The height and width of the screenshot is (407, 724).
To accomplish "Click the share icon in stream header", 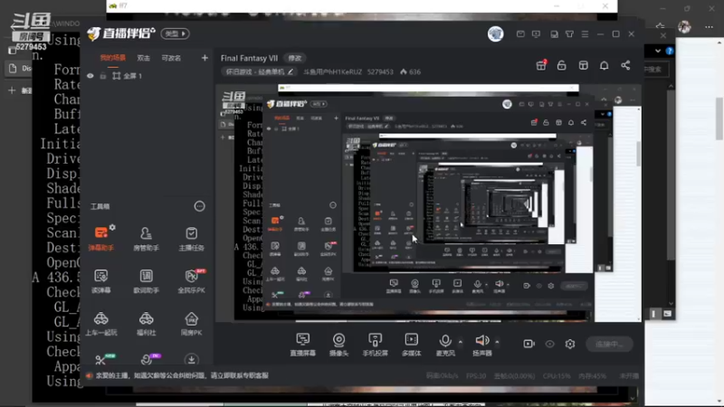I will click(625, 65).
